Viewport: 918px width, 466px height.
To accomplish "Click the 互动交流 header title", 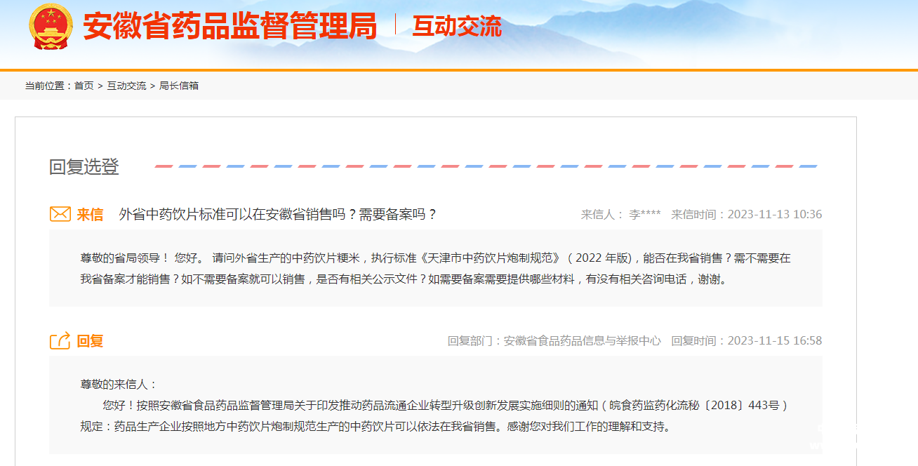I will pos(457,27).
